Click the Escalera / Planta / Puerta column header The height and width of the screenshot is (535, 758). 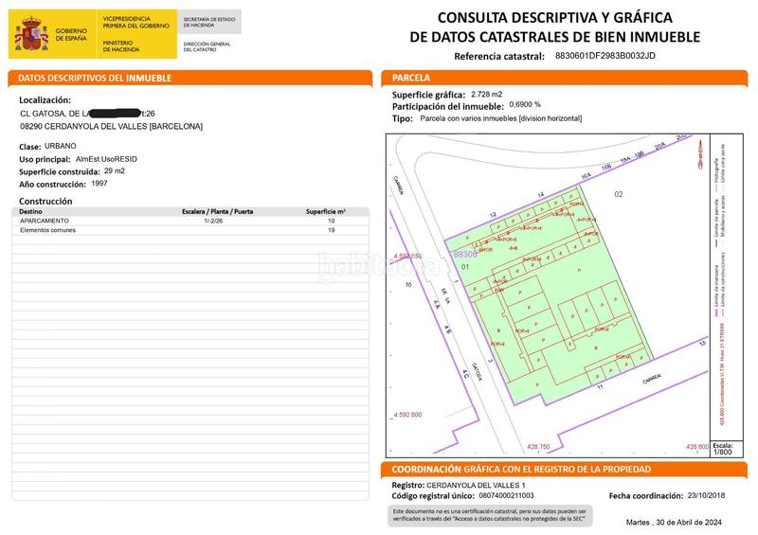tap(217, 213)
